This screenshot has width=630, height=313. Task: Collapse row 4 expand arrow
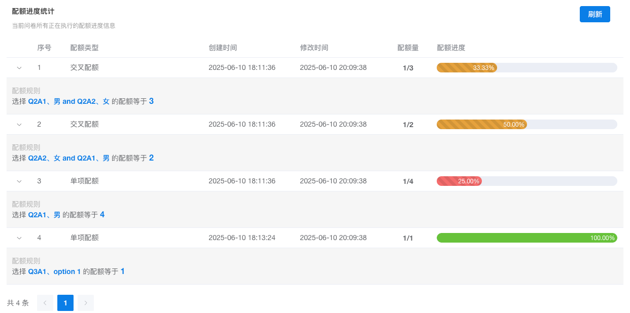pyautogui.click(x=19, y=238)
